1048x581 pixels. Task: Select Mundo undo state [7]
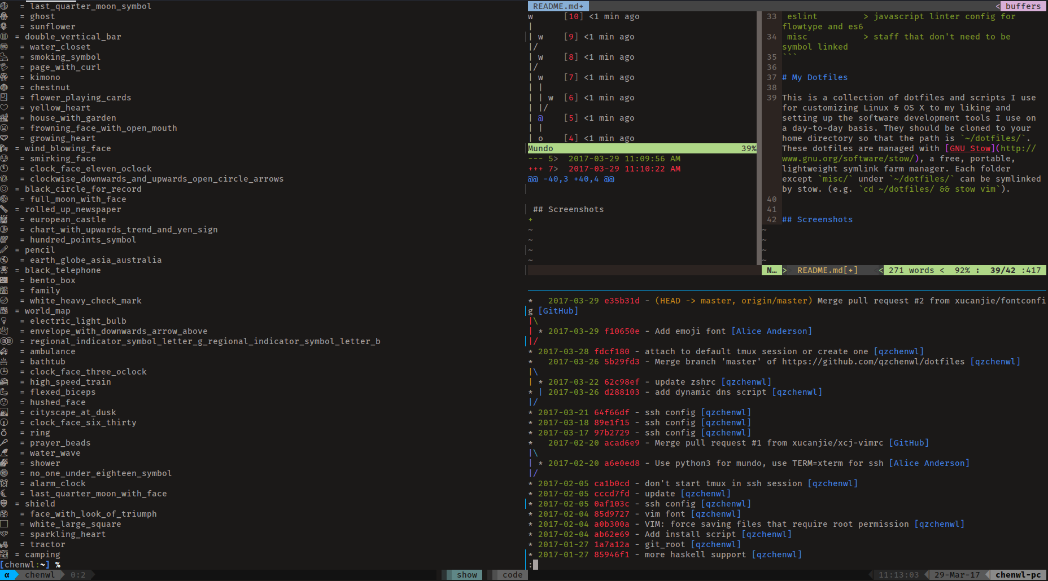click(571, 77)
